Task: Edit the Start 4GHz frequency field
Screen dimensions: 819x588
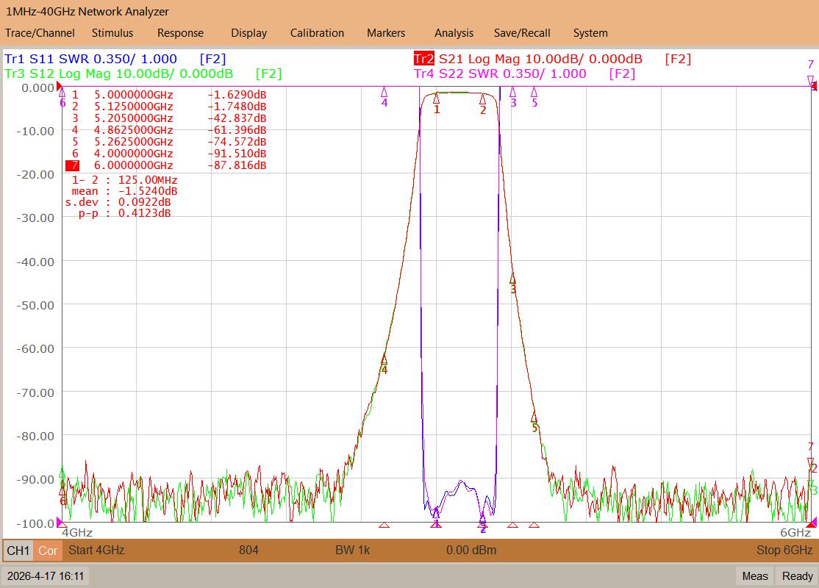Action: (96, 550)
